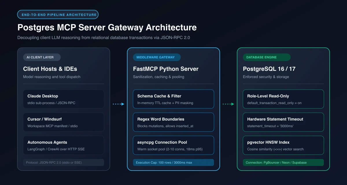Select the FastMCP Python Server heading
Image resolution: width=347 pixels, height=185 pixels.
click(x=166, y=69)
